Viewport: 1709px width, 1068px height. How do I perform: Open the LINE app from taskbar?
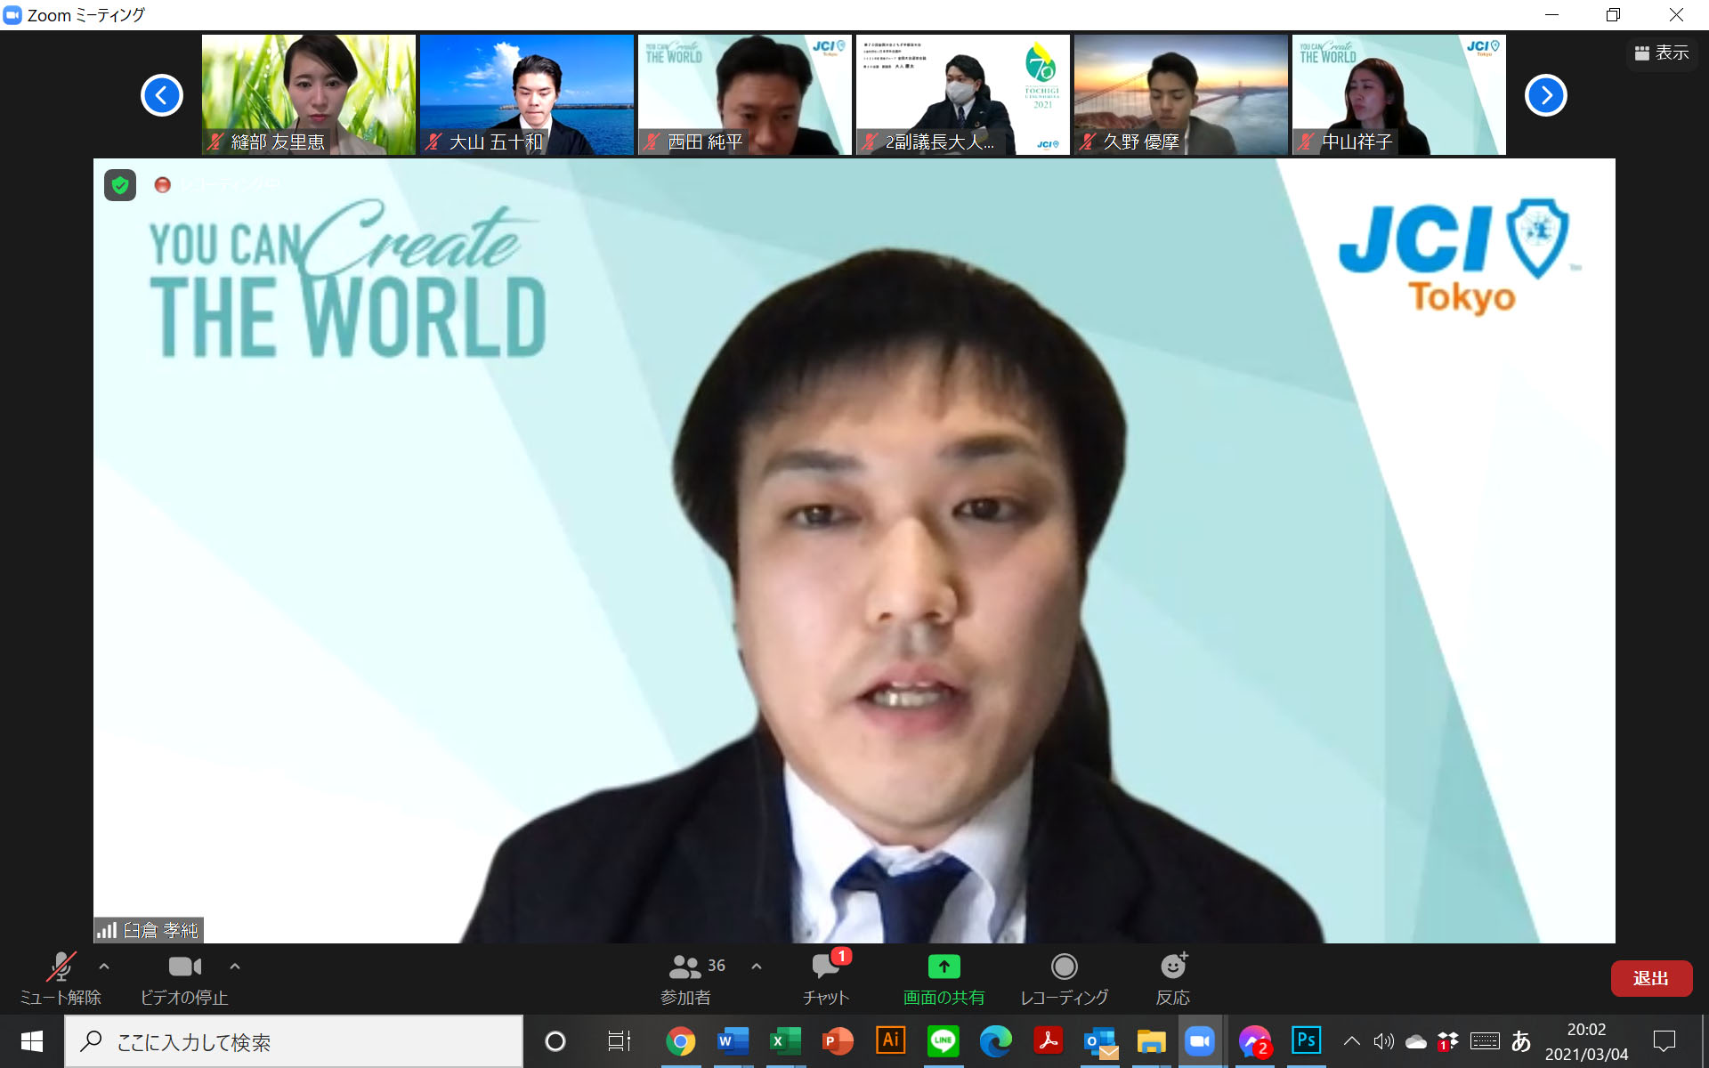[x=943, y=1040]
